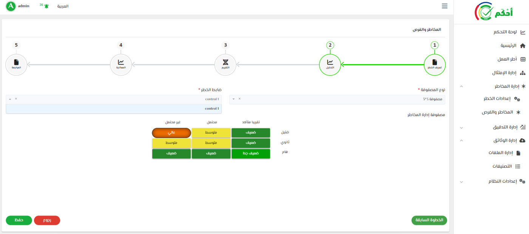
Task: Click the أحكم logo
Action: point(493,12)
